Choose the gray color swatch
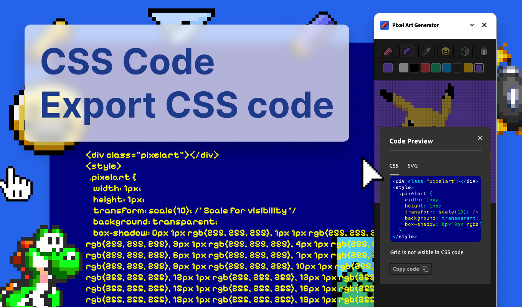The height and width of the screenshot is (307, 522). click(x=404, y=68)
